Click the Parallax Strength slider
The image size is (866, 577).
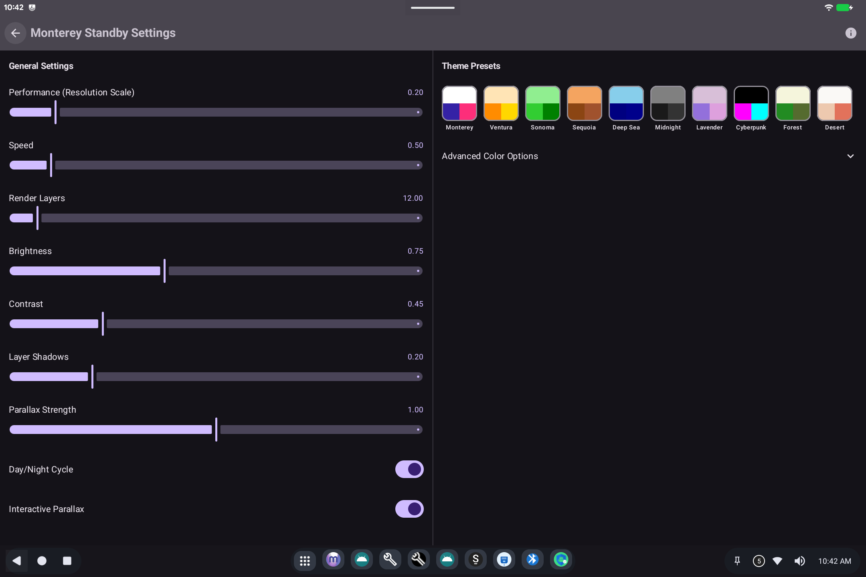(216, 430)
